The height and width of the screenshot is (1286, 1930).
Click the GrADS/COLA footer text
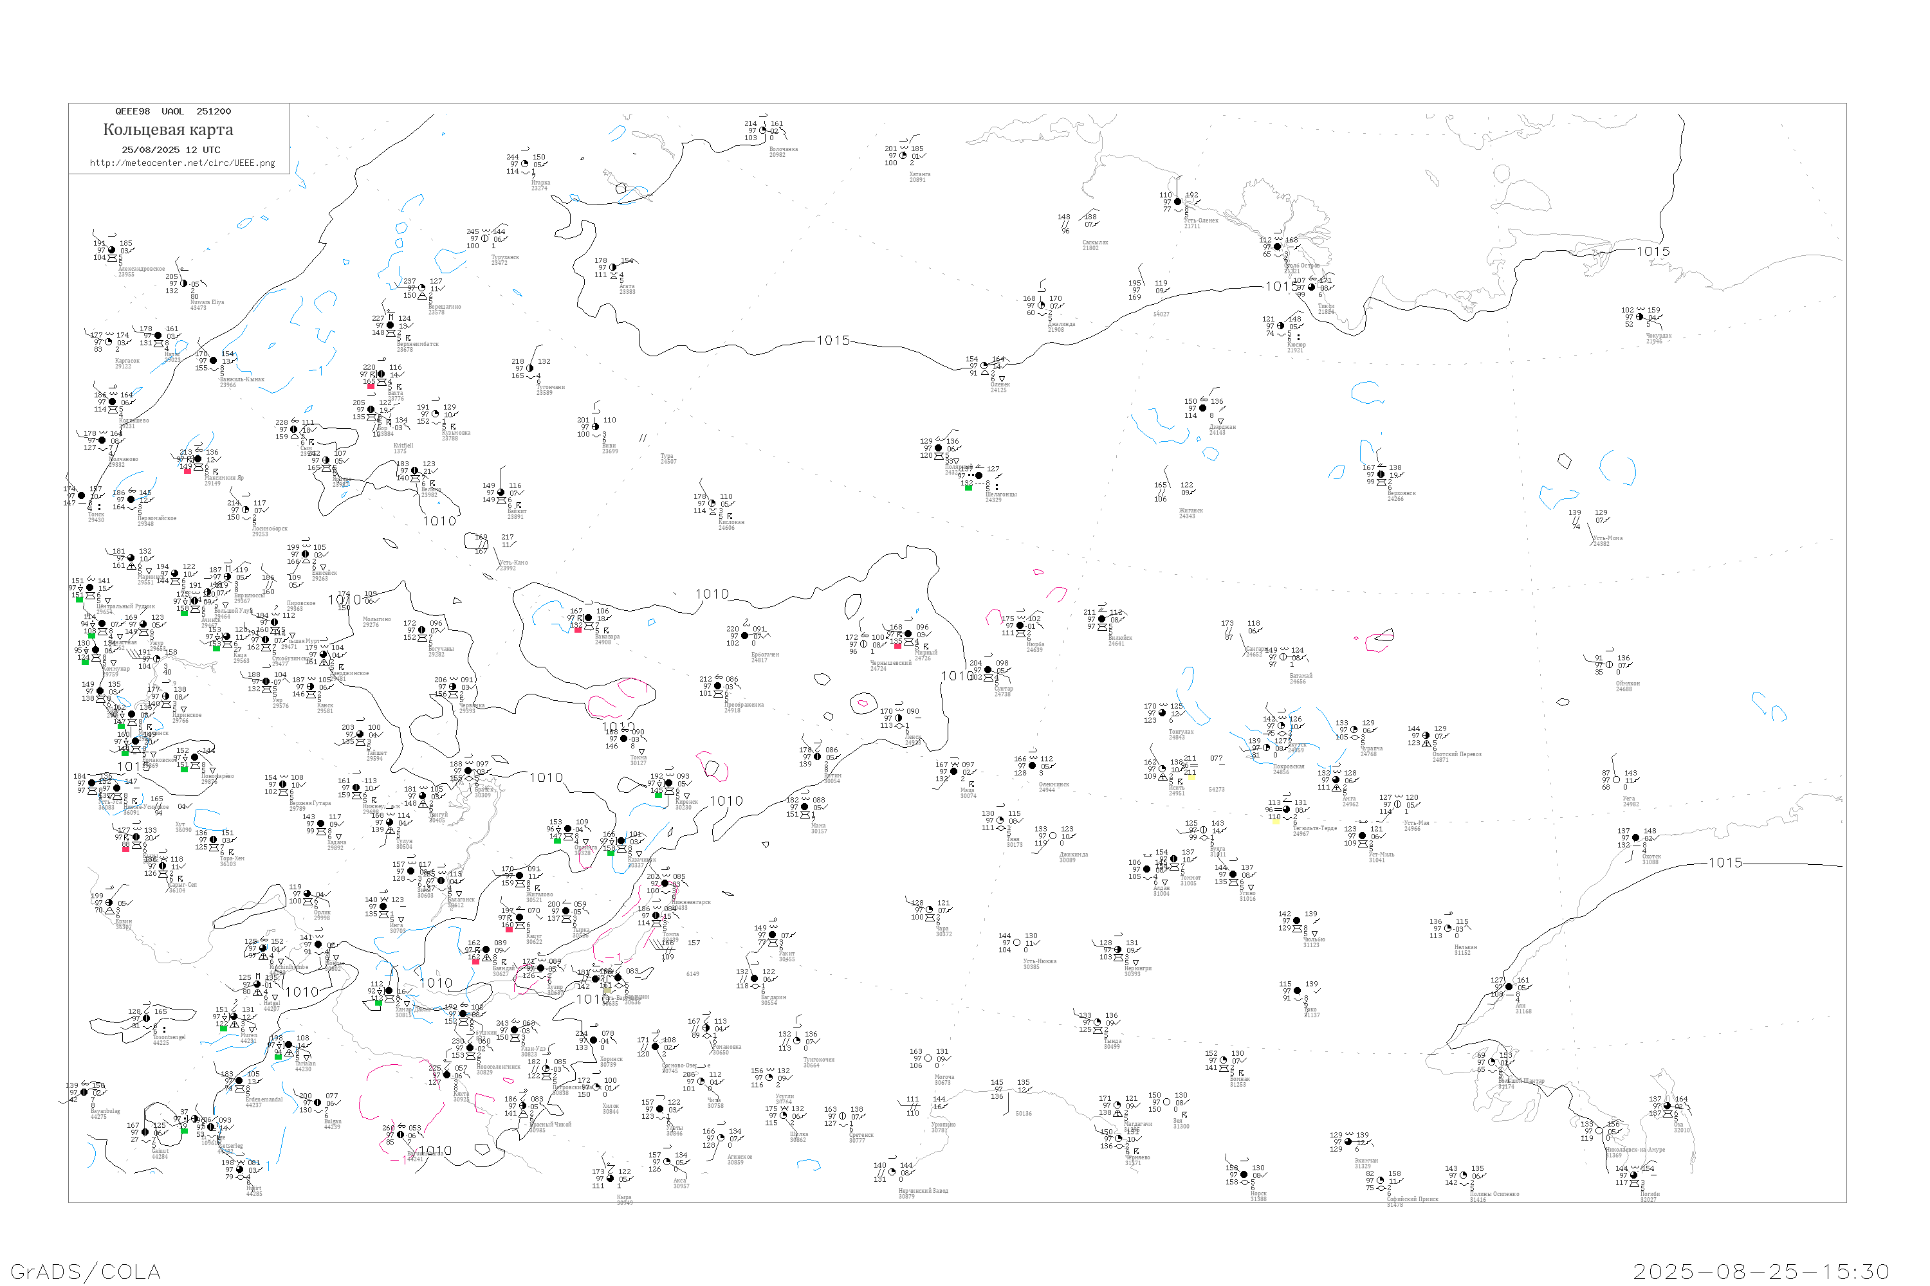(x=86, y=1271)
